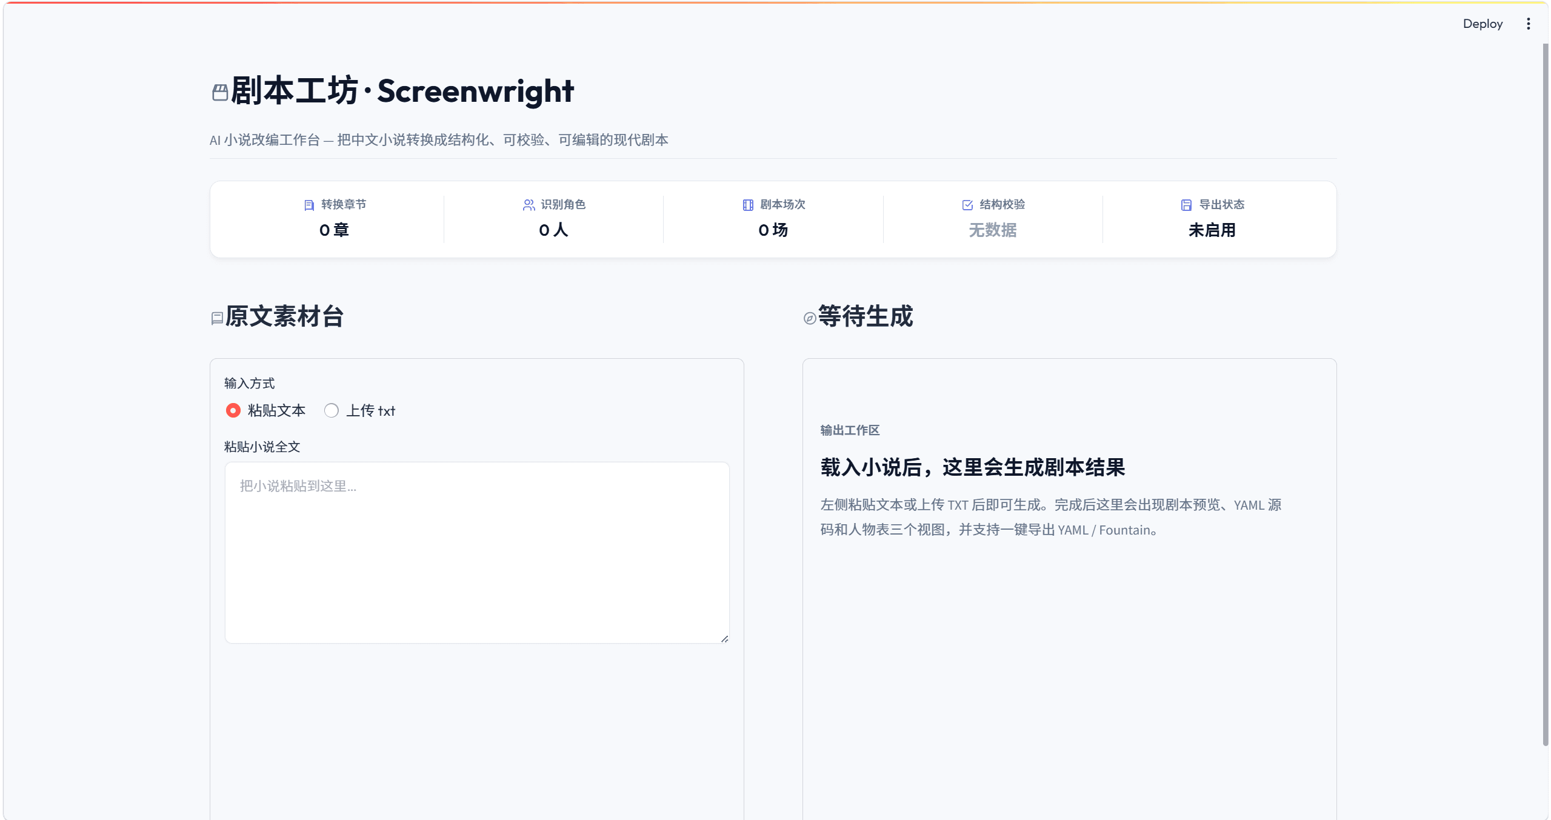Focus the 把小说粘贴到这里 text area

tap(477, 552)
